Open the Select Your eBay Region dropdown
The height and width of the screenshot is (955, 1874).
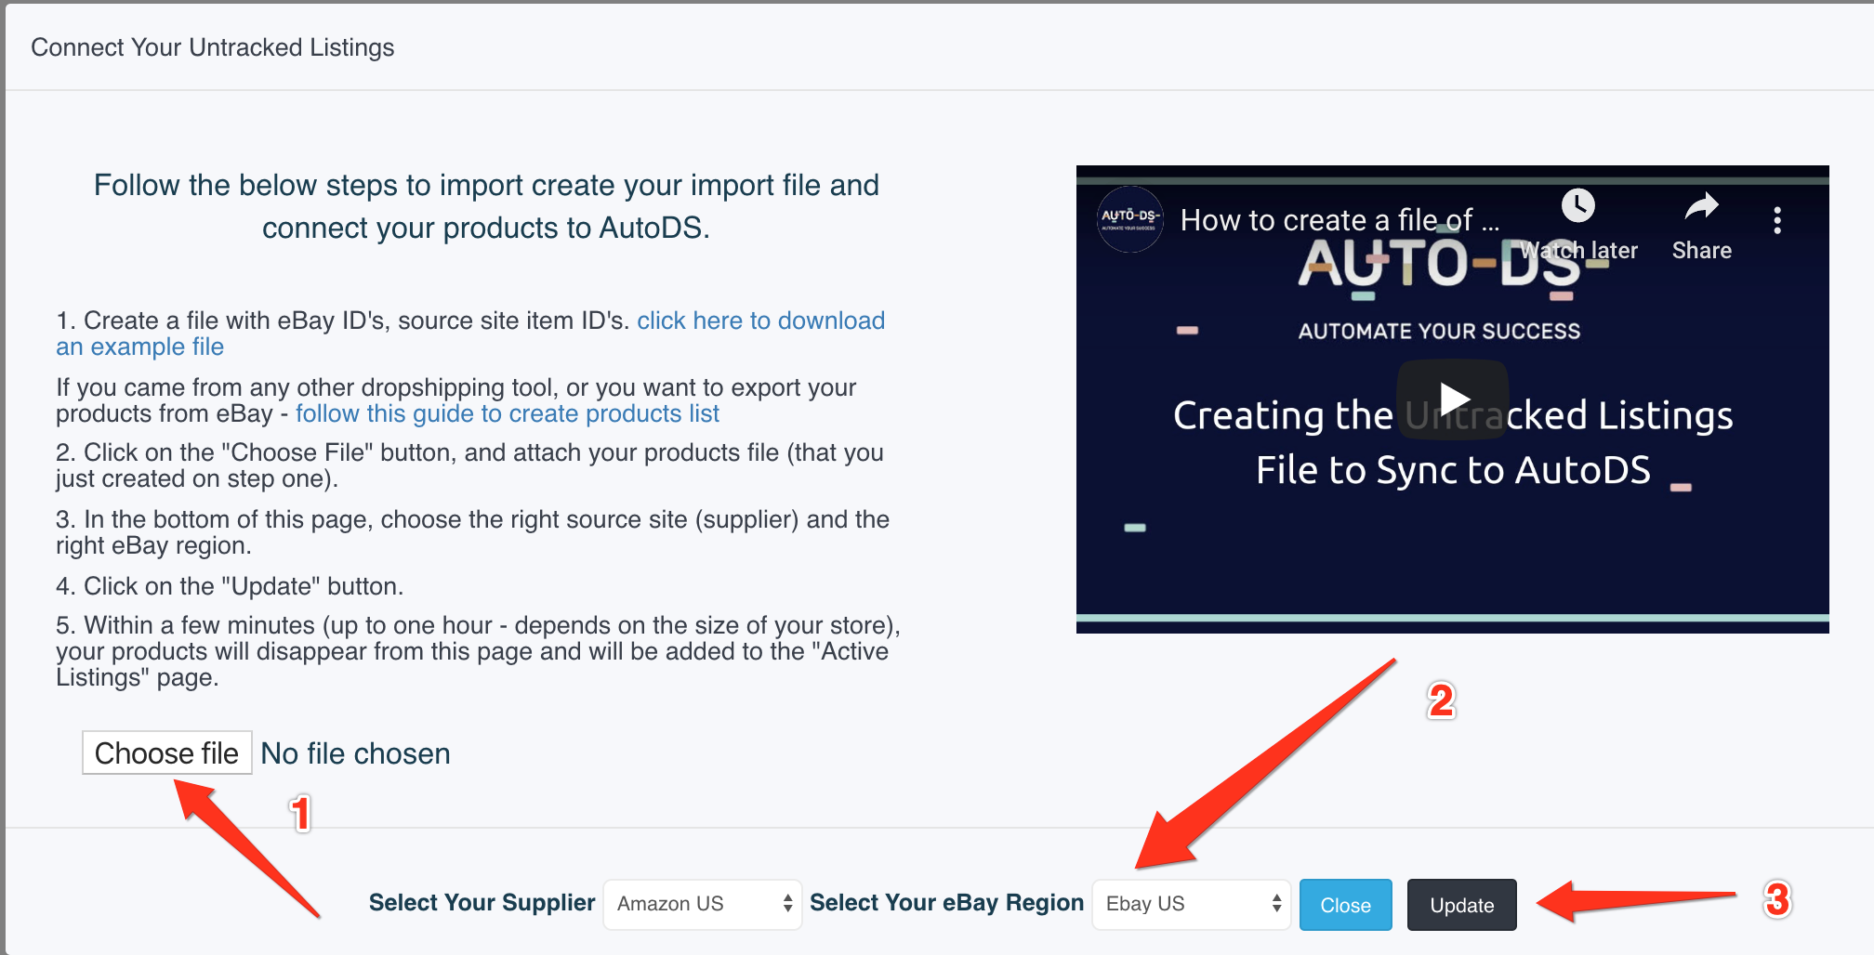[x=1192, y=904]
